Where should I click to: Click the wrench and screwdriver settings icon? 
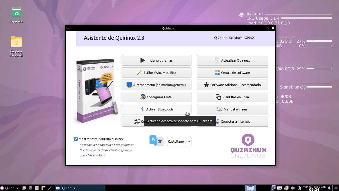pyautogui.click(x=137, y=121)
